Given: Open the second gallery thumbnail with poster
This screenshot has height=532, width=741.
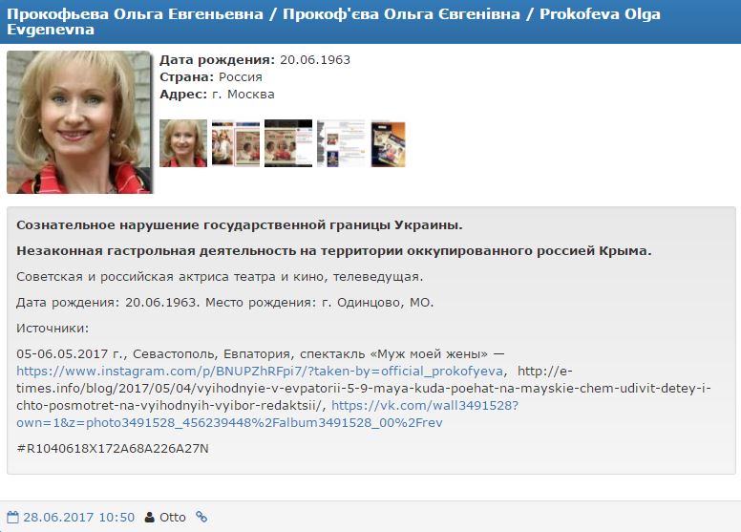Looking at the screenshot, I should [235, 143].
